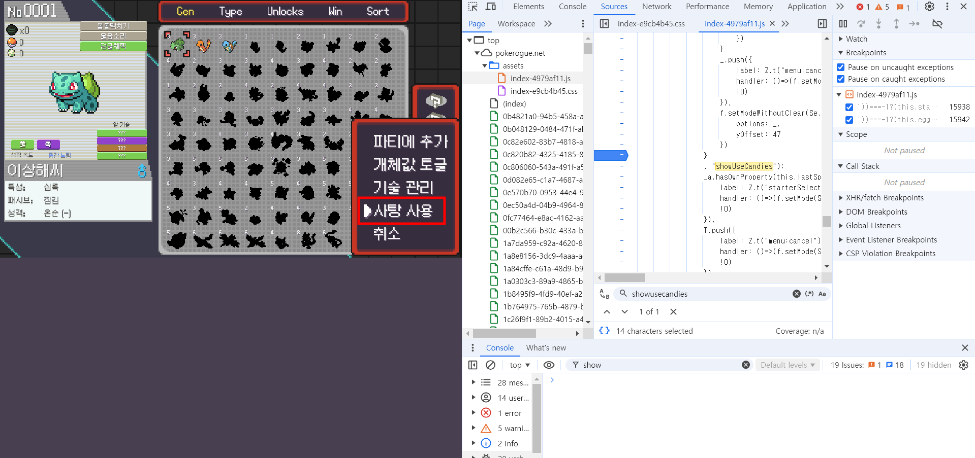Switch to the Workspace navigator tab
This screenshot has width=975, height=458.
pos(516,24)
